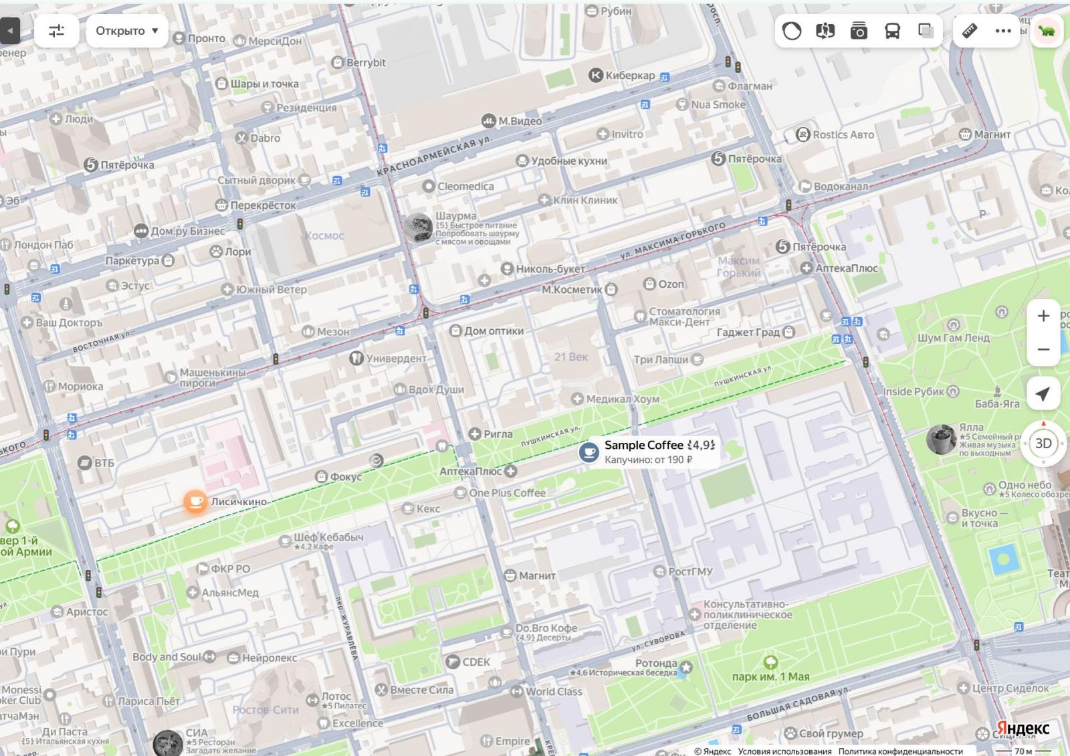
Task: Select the Перекрёсток supermarket marker
Action: (222, 205)
